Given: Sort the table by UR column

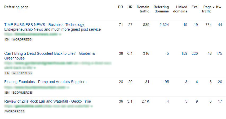Looking at the screenshot, I should [x=130, y=7].
